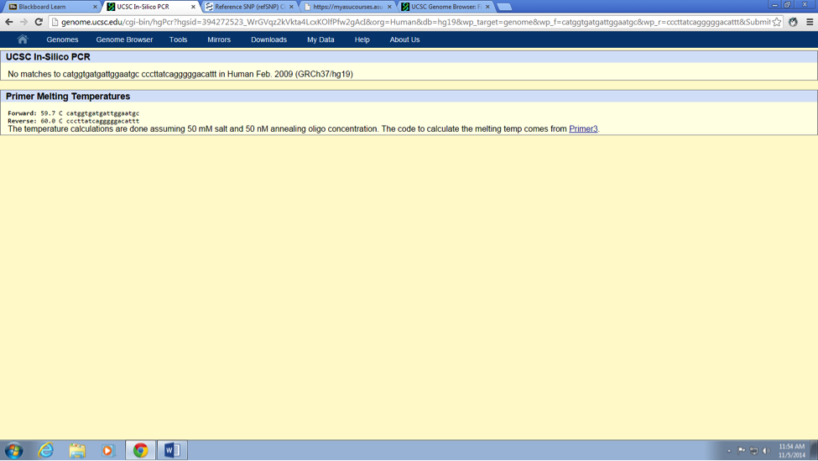818x461 pixels.
Task: Reload the page with the refresh button
Action: pos(39,22)
